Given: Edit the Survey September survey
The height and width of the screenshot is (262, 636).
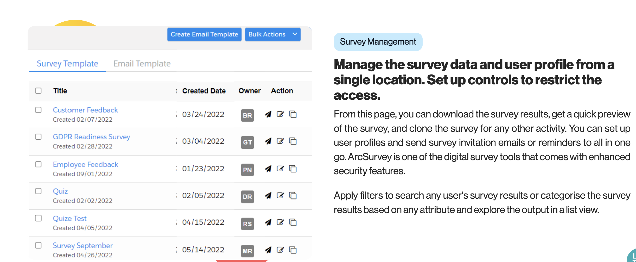Looking at the screenshot, I should click(x=280, y=250).
